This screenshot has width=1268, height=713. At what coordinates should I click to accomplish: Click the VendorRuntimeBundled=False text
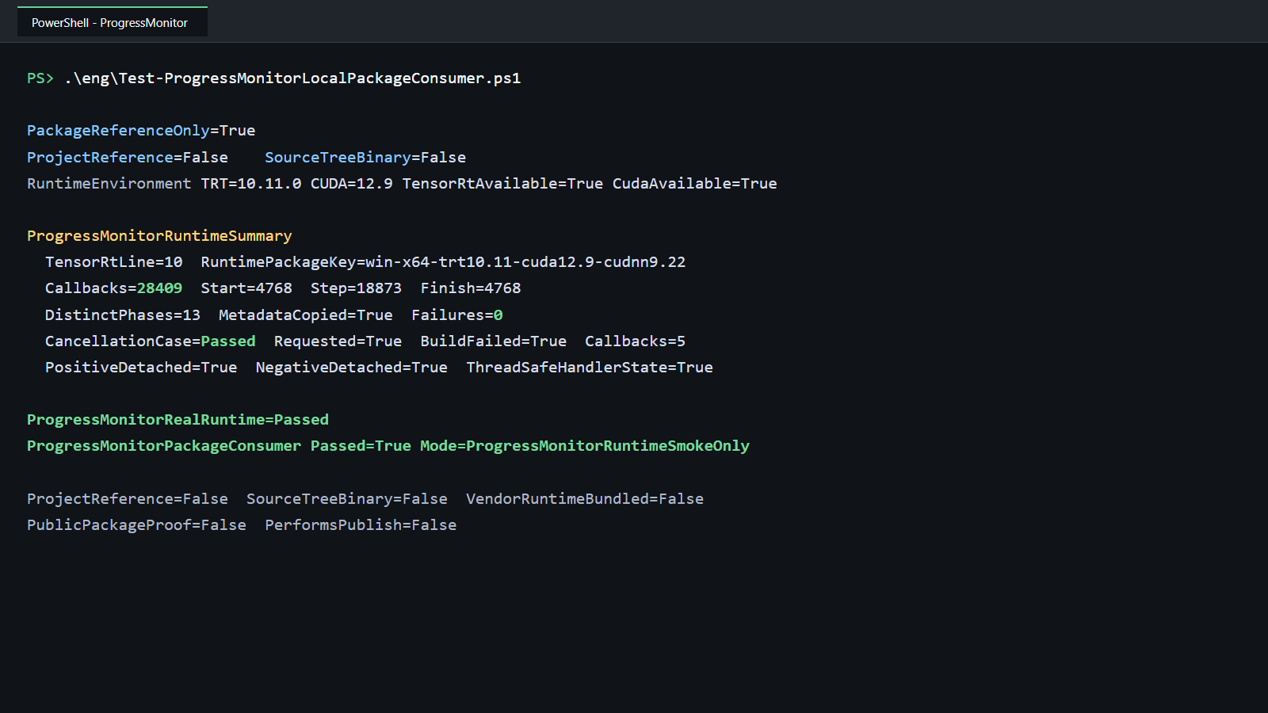coord(585,499)
